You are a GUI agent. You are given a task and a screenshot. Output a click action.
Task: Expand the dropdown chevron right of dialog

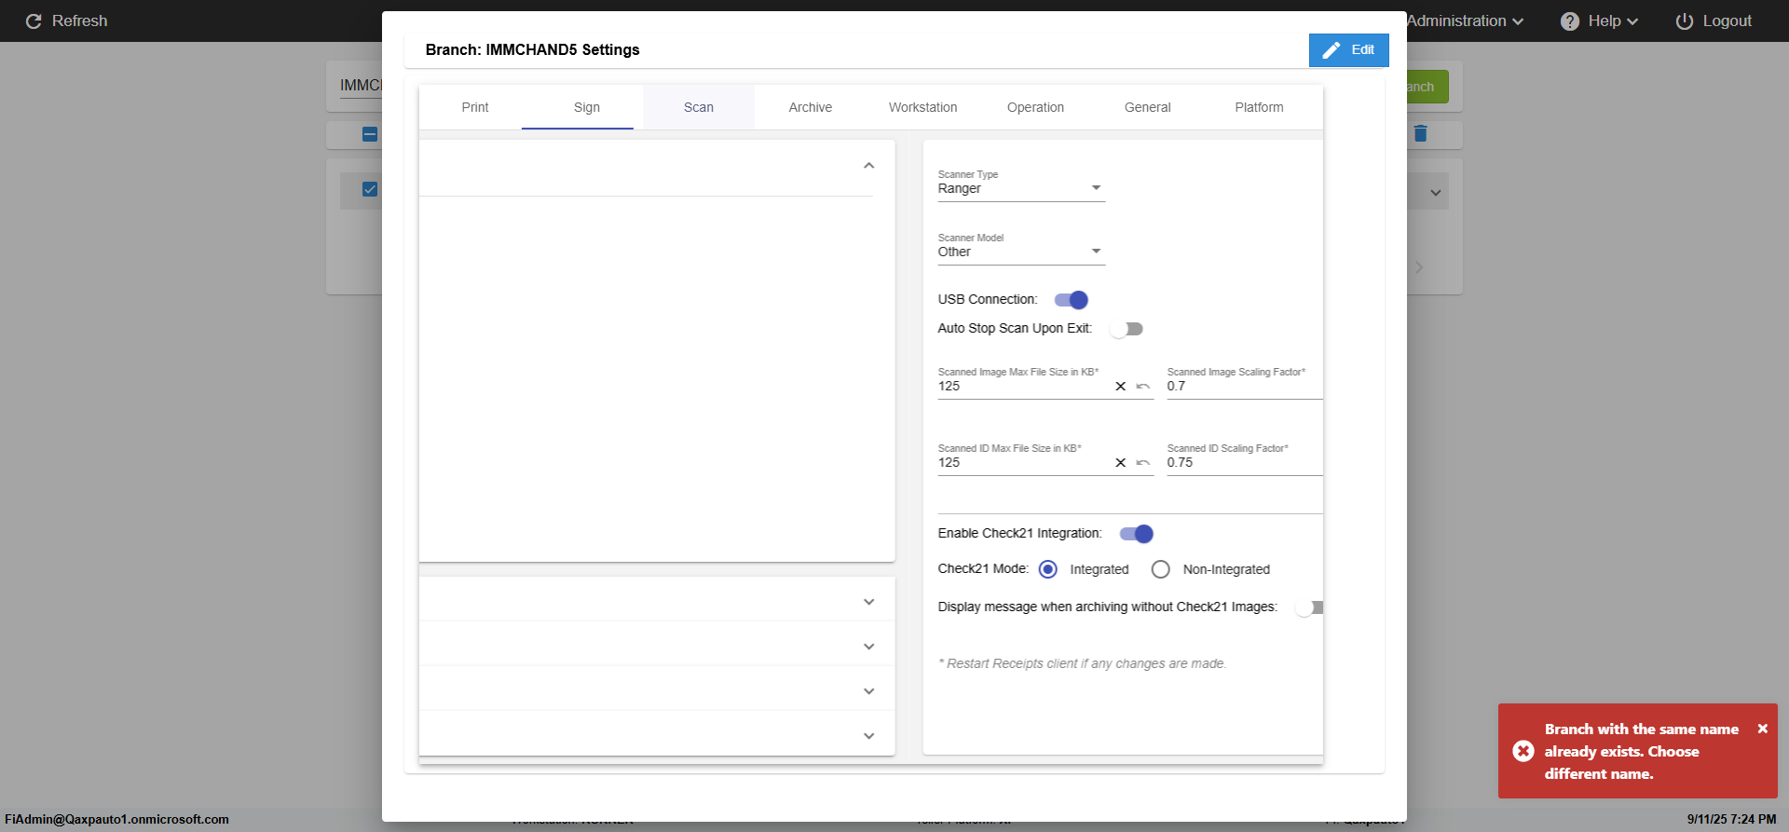1436,193
